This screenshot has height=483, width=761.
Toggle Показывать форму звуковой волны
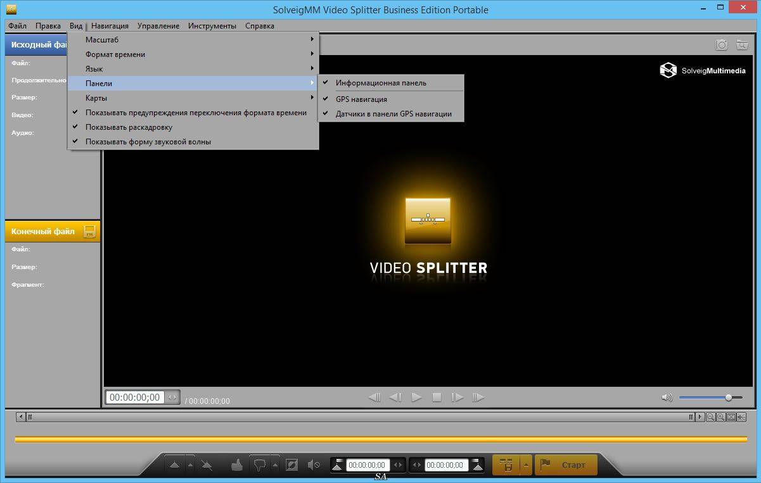(x=193, y=142)
